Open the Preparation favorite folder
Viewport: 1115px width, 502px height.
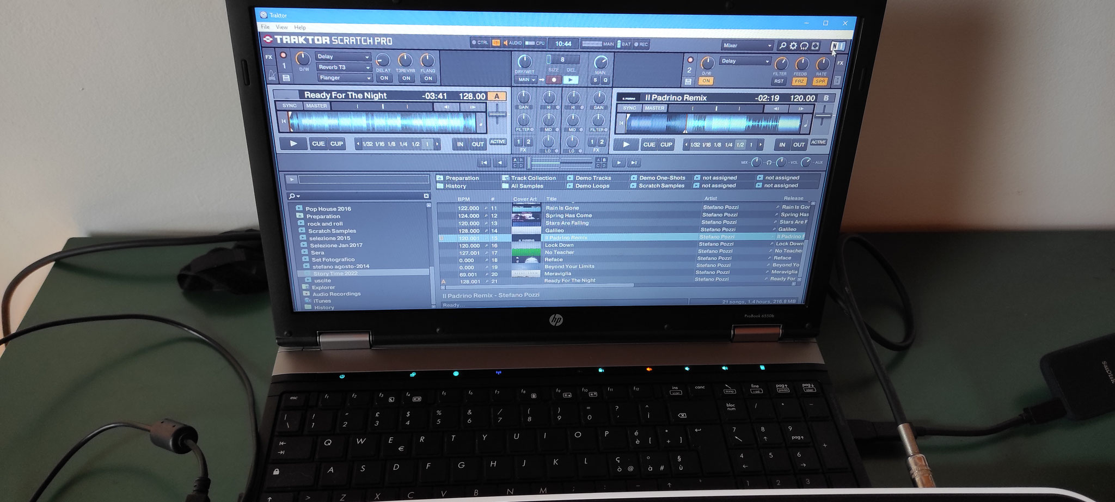[462, 178]
